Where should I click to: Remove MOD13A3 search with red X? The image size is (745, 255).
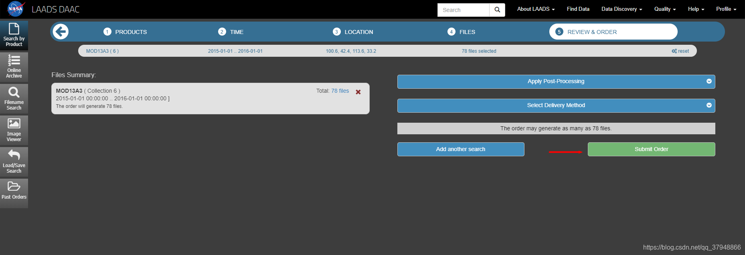point(358,92)
